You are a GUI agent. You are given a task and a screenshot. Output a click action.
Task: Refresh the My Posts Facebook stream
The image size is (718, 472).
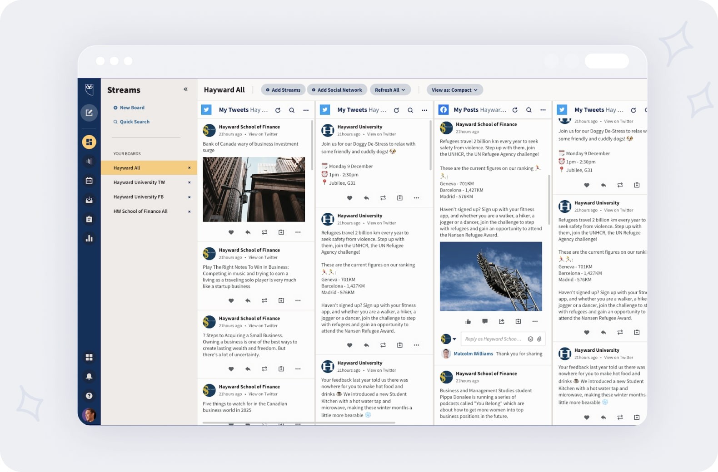515,110
